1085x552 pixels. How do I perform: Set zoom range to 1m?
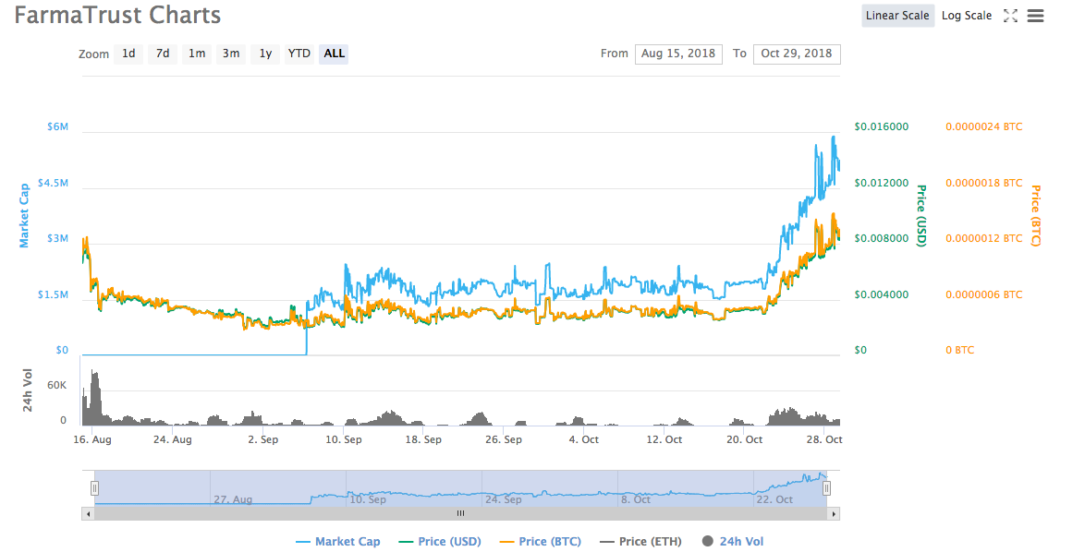coord(197,54)
